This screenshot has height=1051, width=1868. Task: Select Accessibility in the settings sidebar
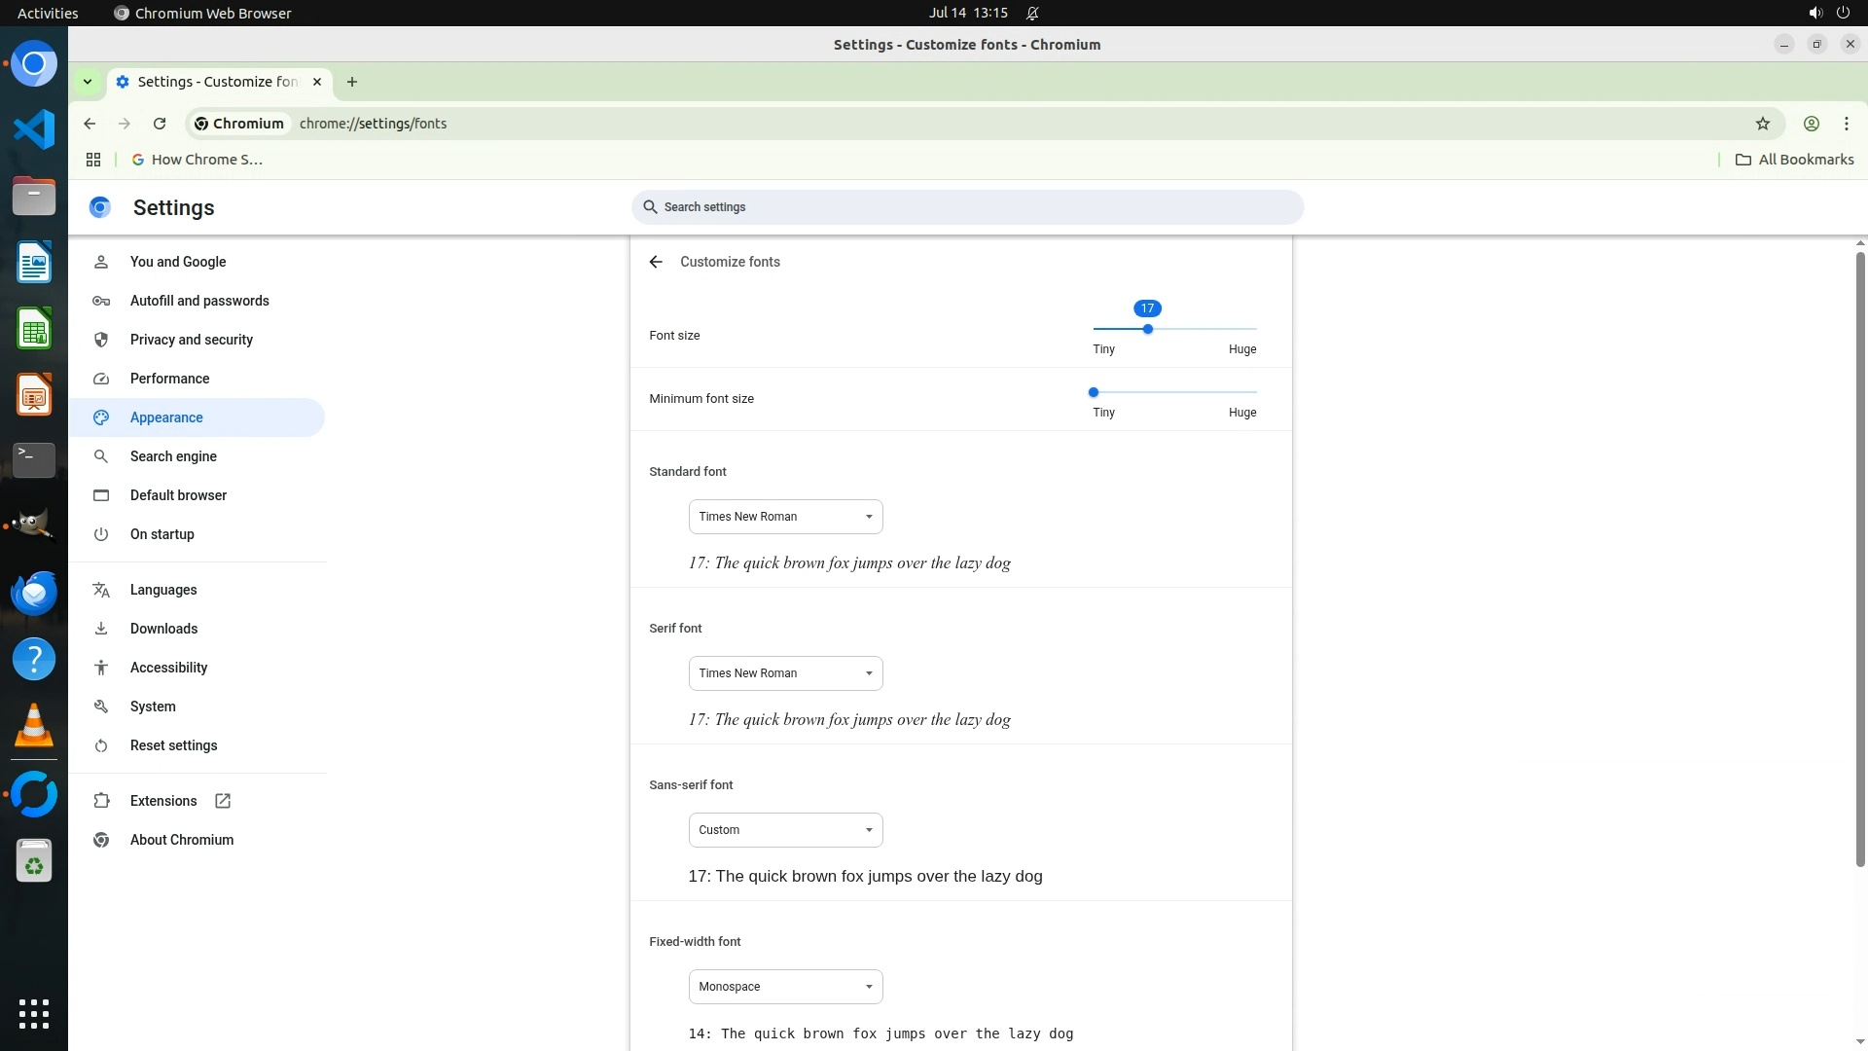(x=168, y=668)
